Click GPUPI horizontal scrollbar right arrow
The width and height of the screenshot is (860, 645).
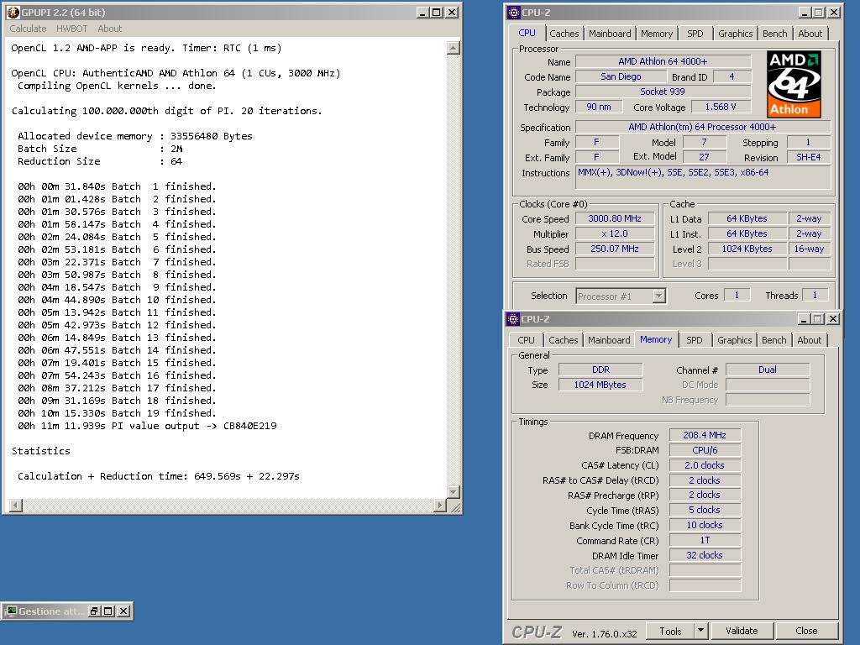(x=440, y=505)
